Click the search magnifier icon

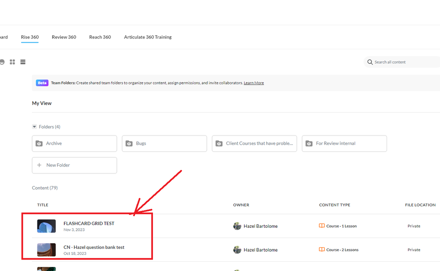370,62
